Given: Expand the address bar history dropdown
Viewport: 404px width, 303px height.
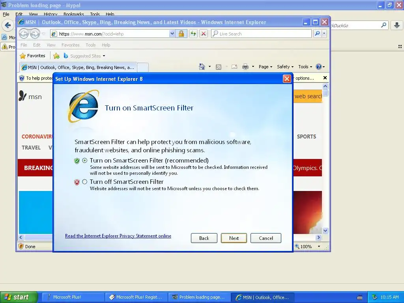Looking at the screenshot, I should 172,34.
